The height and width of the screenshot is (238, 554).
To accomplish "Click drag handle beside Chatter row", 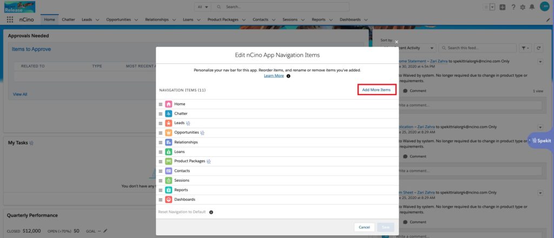I will 160,114.
